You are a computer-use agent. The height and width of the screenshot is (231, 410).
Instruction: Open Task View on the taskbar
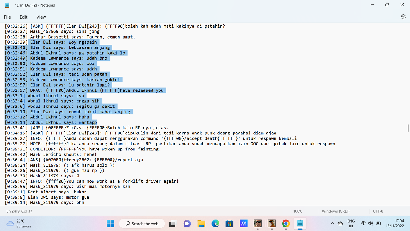click(x=173, y=223)
